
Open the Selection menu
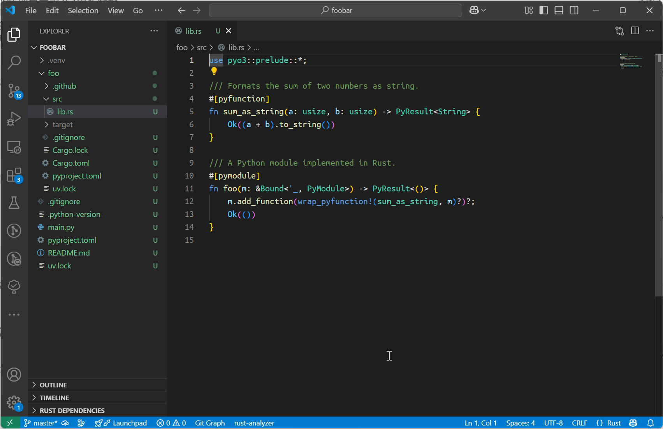pos(83,11)
